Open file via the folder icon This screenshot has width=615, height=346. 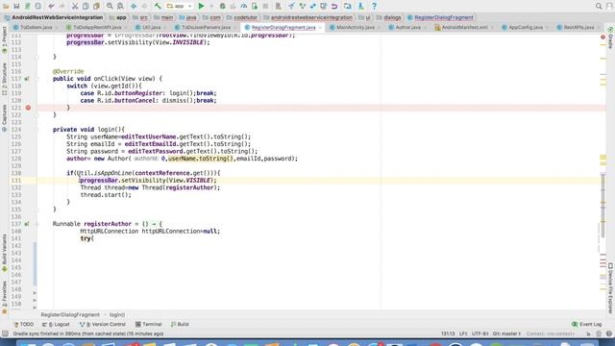coord(6,7)
